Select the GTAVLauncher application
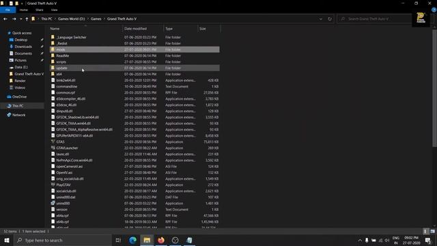The image size is (437, 246). pyautogui.click(x=67, y=148)
